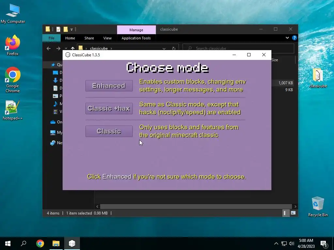This screenshot has width=334, height=250.
Task: Select Network in Explorer sidebar
Action: [53, 143]
